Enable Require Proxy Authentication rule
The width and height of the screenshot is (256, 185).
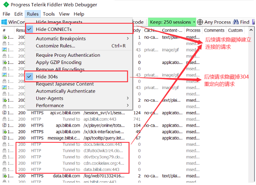(79, 55)
